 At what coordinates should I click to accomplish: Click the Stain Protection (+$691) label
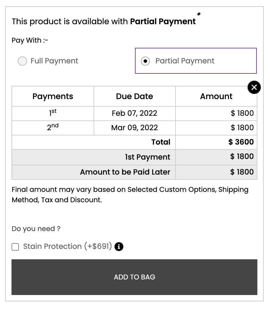(67, 246)
